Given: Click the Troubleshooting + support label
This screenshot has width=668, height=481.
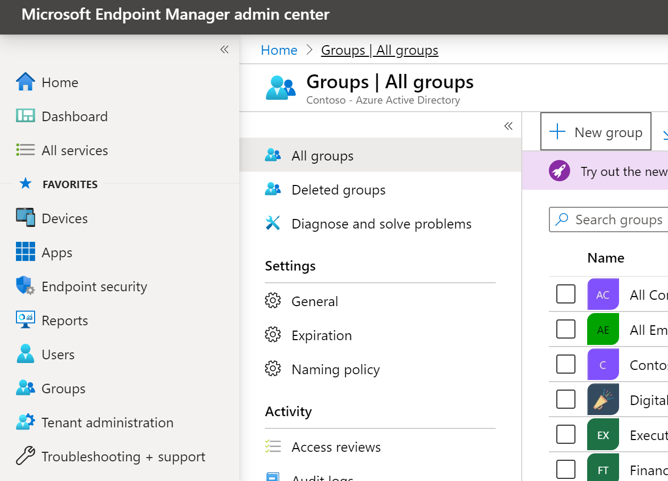Looking at the screenshot, I should tap(123, 457).
